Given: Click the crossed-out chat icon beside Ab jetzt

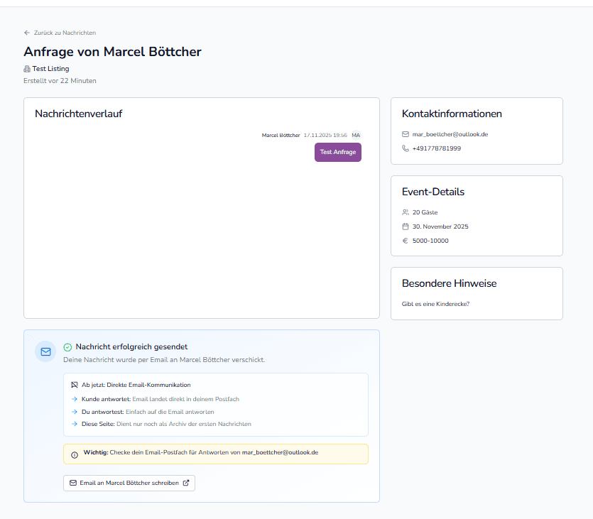Looking at the screenshot, I should [x=75, y=385].
